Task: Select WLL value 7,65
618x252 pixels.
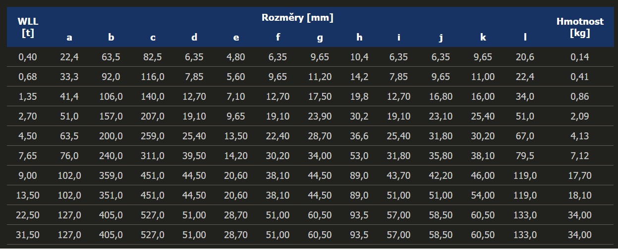Action: (x=28, y=156)
